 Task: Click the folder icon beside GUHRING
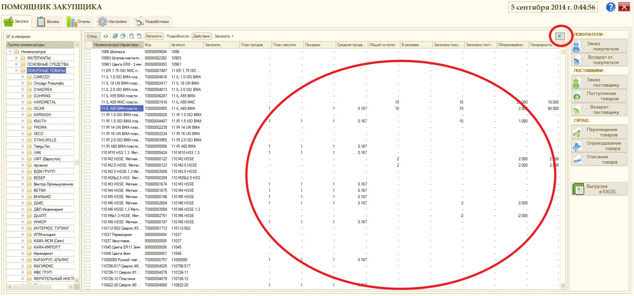[29, 96]
